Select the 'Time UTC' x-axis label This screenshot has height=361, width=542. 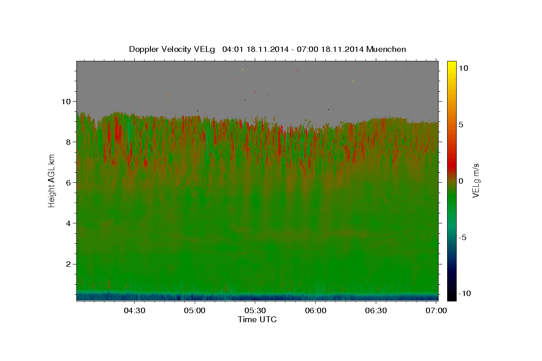tap(257, 319)
